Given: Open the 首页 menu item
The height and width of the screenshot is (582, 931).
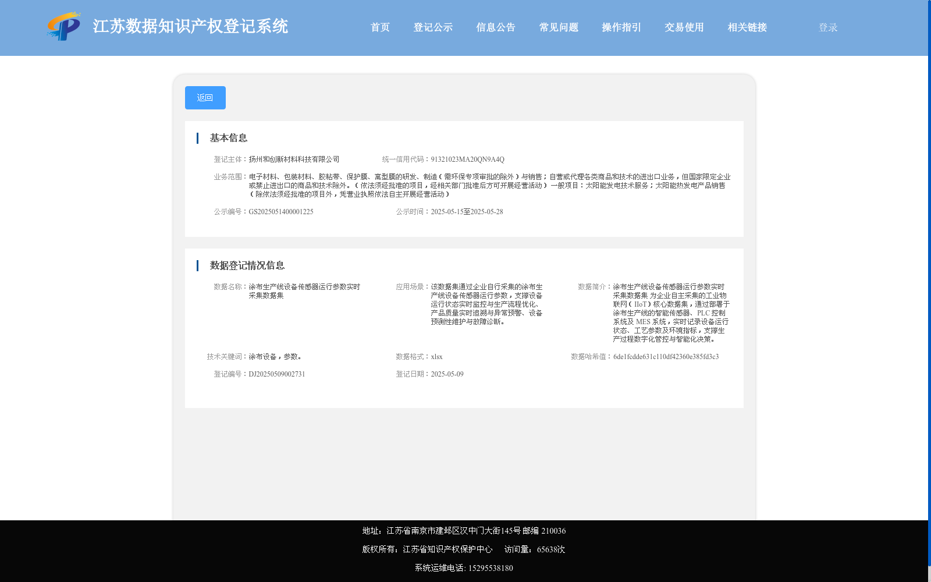Looking at the screenshot, I should point(380,27).
